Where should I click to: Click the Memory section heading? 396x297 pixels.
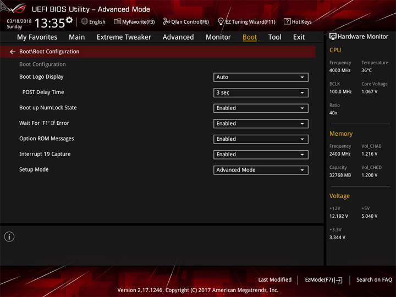click(x=341, y=134)
